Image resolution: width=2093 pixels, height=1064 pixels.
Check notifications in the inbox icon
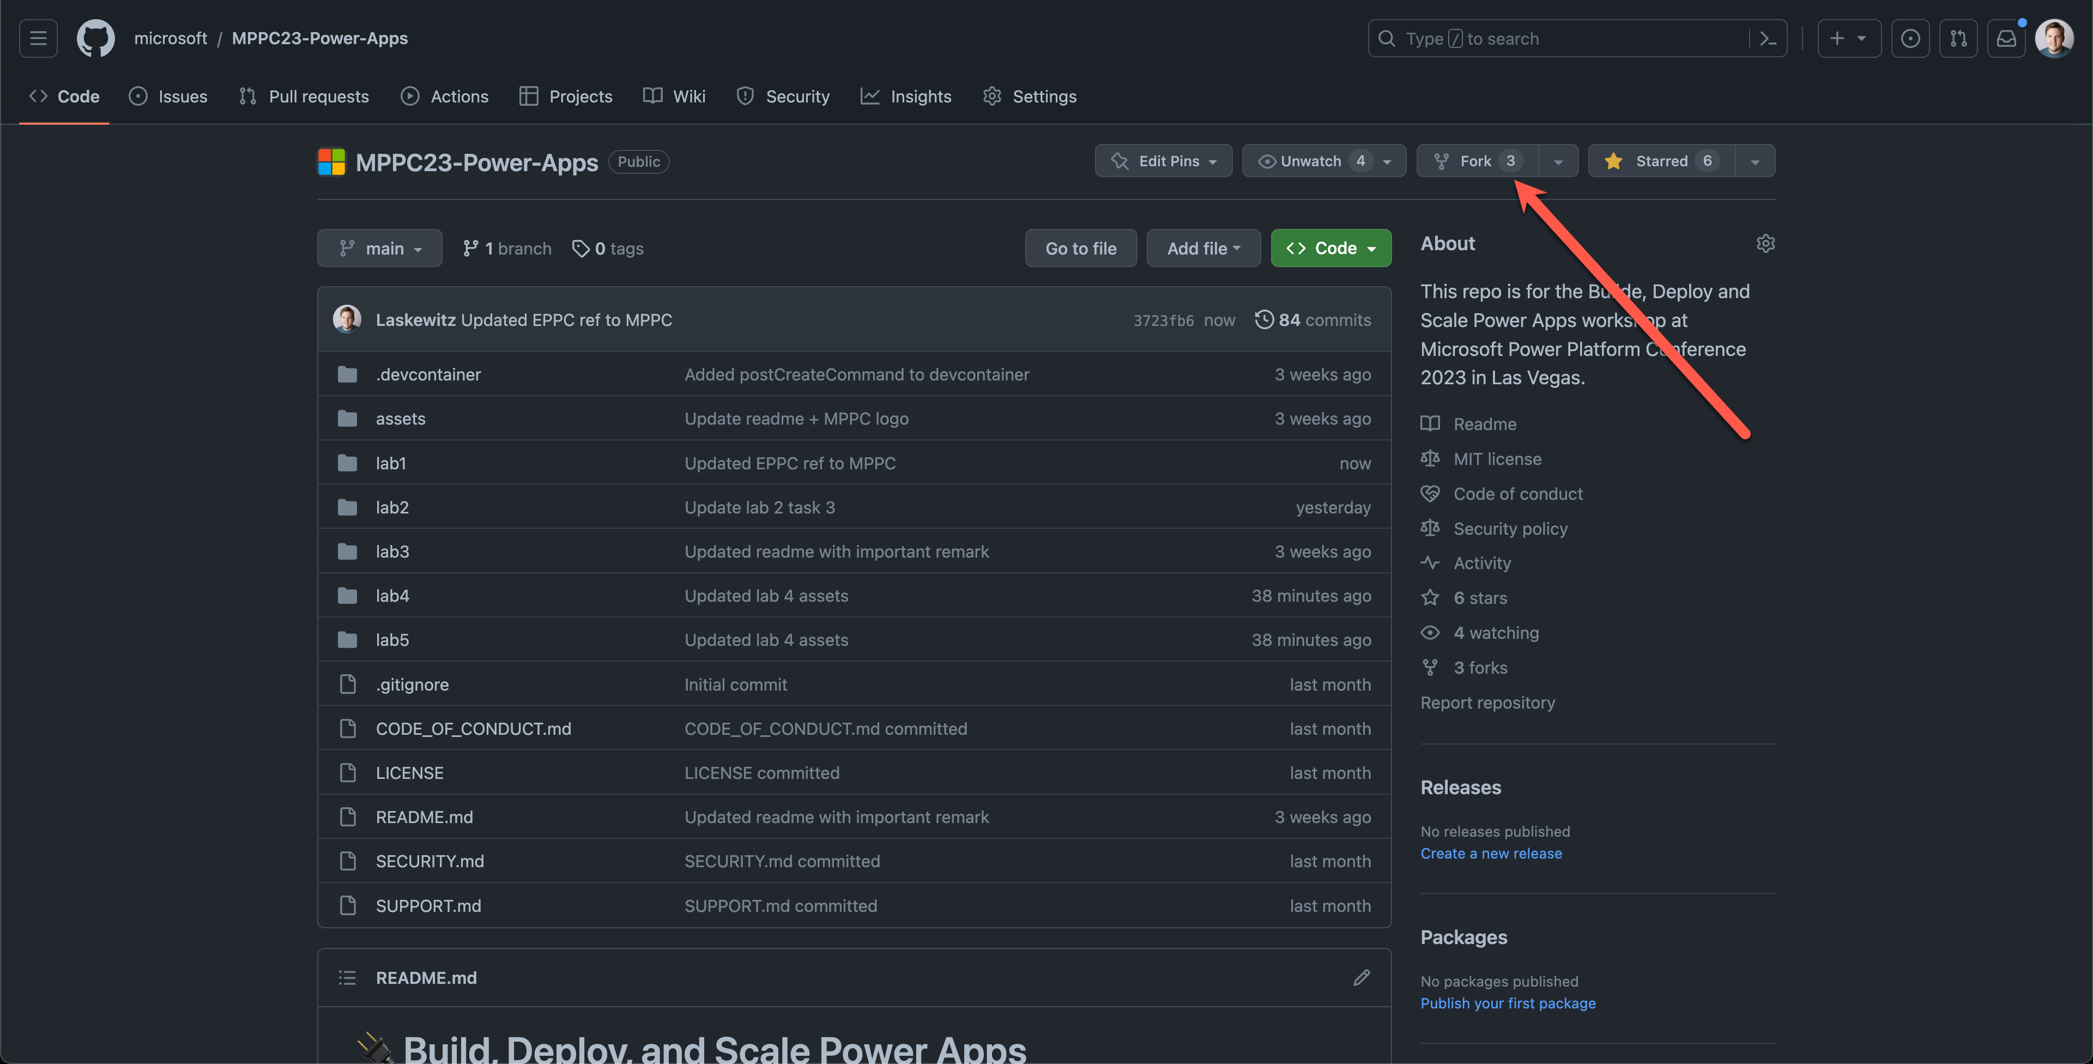pos(2006,38)
